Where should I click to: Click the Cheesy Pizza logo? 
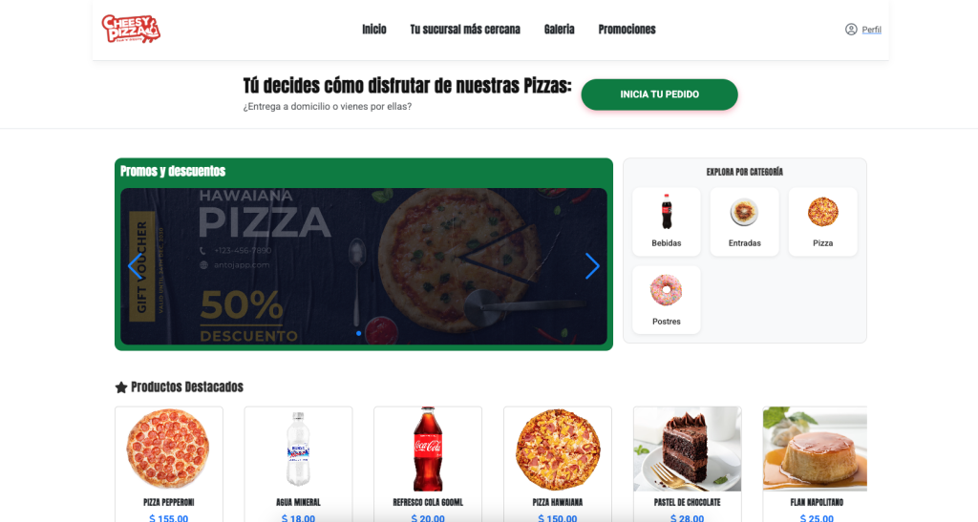131,29
